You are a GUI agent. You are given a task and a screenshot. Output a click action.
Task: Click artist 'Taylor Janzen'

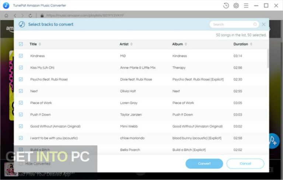point(131,114)
